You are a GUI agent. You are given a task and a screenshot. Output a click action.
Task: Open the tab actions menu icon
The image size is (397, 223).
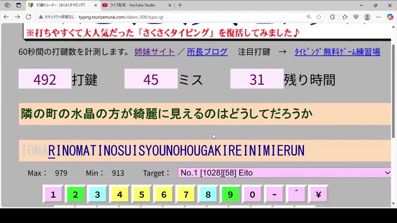pos(19,5)
